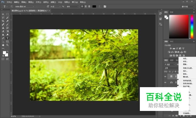This screenshot has height=118, width=196.
Task: Select the Healing Brush tool
Action: [x=3, y=24]
